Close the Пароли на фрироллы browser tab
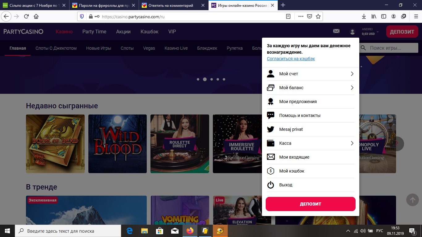This screenshot has height=237, width=422. (133, 5)
